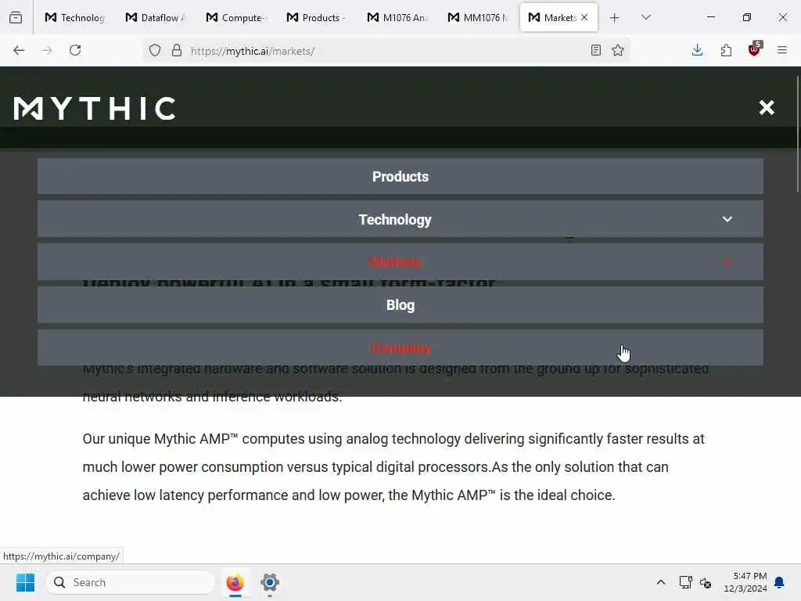Open the Windows Start menu
The width and height of the screenshot is (801, 601).
[x=25, y=582]
